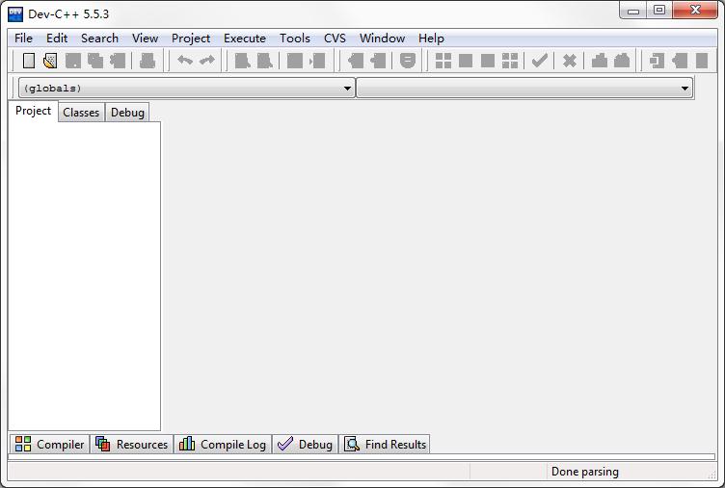Click the New source file icon
Viewport: 725px width, 488px height.
pyautogui.click(x=29, y=61)
